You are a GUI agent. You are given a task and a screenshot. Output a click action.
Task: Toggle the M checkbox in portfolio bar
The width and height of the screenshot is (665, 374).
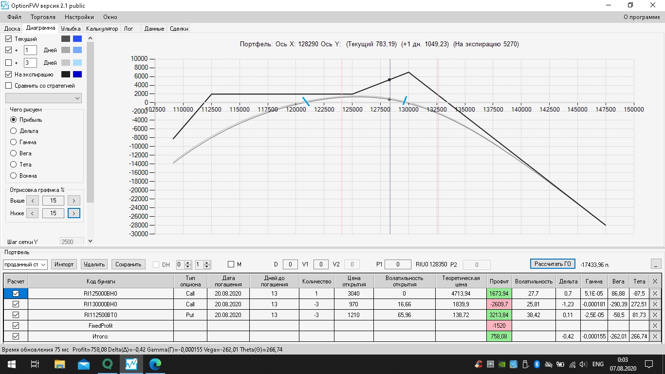coord(231,264)
